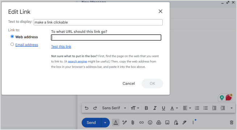The image size is (237, 130).
Task: Open More options three-dot menu
Action: 193,122
